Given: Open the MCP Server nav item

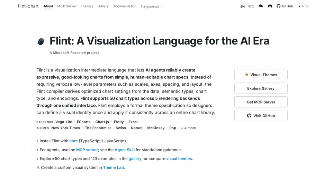Looking at the screenshot, I should pos(67,6).
